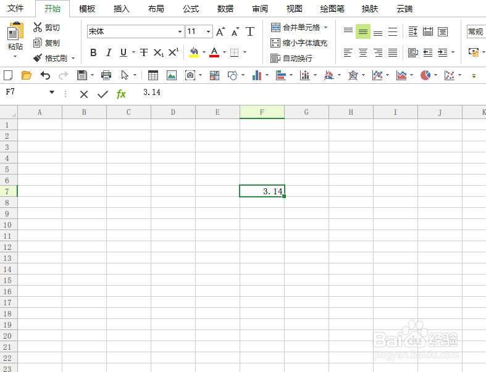Viewport: 486px width, 372px height.
Task: Select row 10 header
Action: (7, 225)
